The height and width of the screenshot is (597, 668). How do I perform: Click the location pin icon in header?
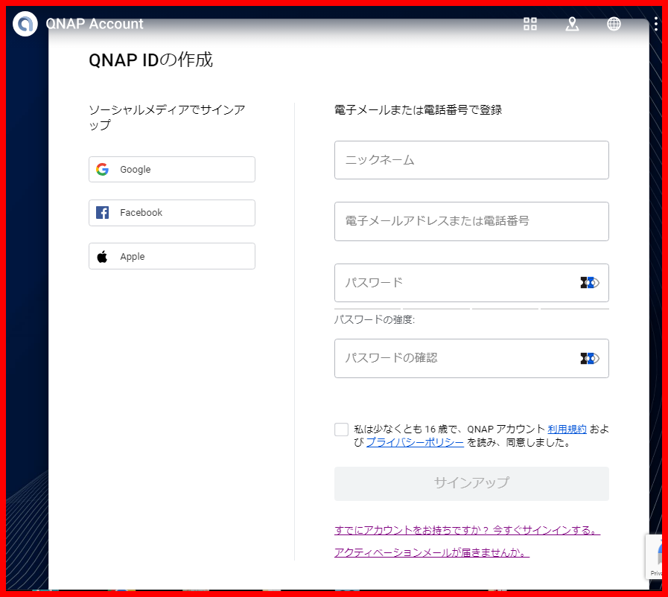click(x=572, y=24)
